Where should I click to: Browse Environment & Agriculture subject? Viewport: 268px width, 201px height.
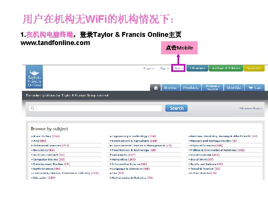click(133, 141)
